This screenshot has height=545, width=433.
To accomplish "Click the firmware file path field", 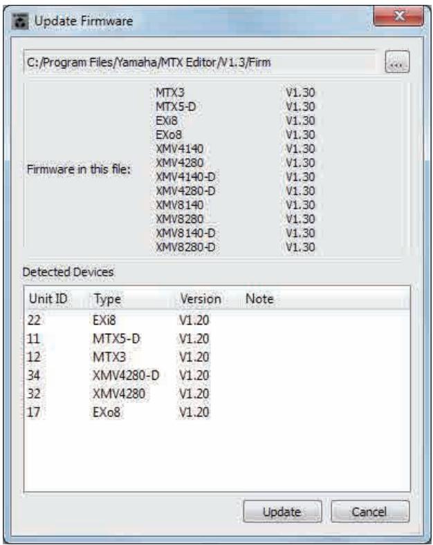I will point(200,62).
